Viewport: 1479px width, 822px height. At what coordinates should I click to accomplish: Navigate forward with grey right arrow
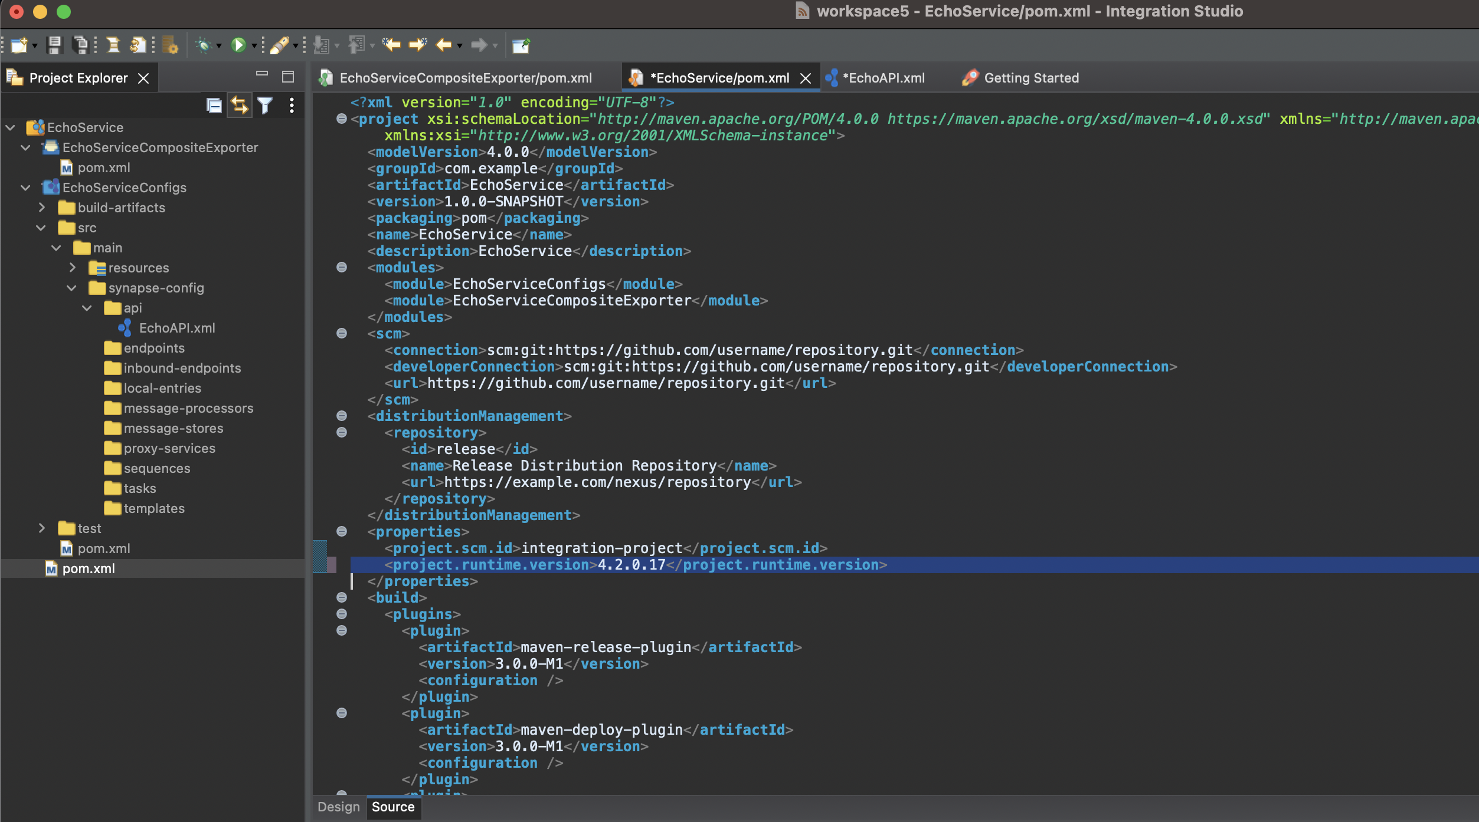pos(479,45)
